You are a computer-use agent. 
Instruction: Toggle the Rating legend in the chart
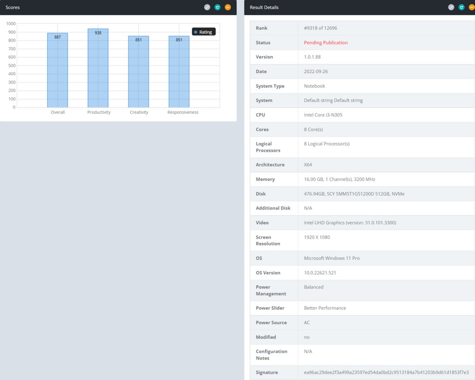click(203, 32)
